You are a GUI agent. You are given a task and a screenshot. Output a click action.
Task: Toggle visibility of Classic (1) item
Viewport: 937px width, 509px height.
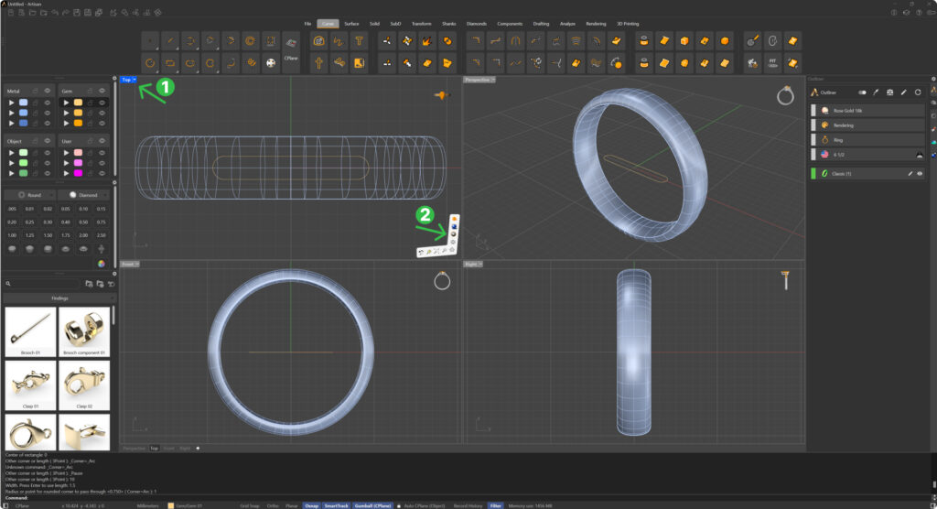click(920, 173)
